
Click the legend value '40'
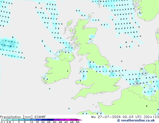point(66,122)
